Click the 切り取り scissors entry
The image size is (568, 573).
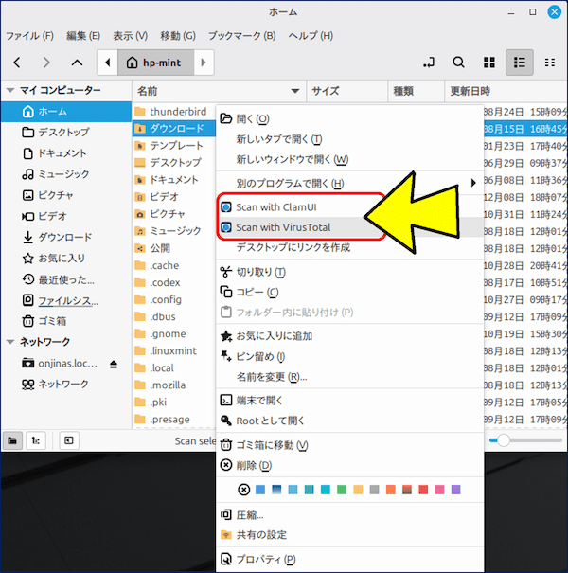click(350, 272)
